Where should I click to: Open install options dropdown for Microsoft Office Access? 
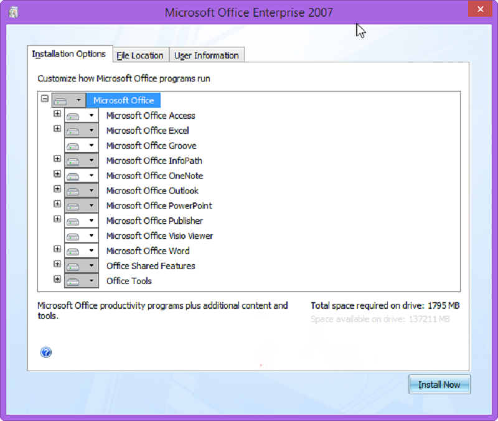pyautogui.click(x=82, y=115)
